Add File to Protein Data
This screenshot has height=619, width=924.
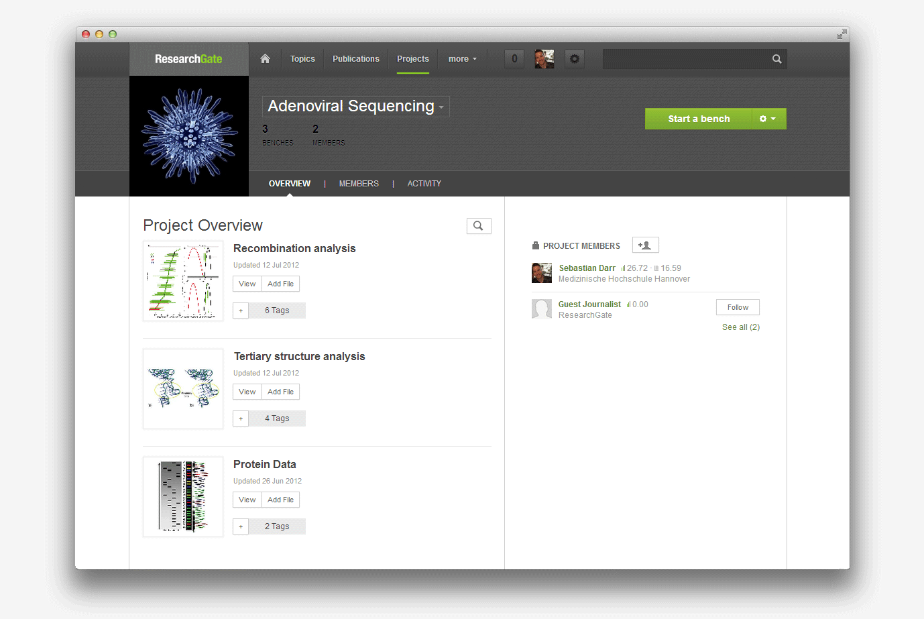coord(280,500)
